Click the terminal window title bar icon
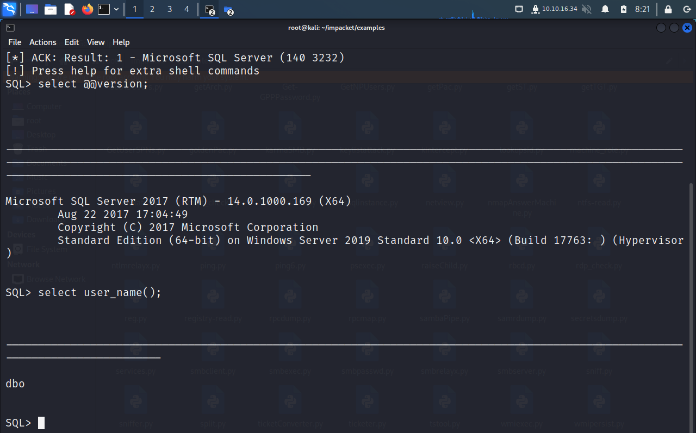Screen dimensions: 696x433 [x=10, y=28]
